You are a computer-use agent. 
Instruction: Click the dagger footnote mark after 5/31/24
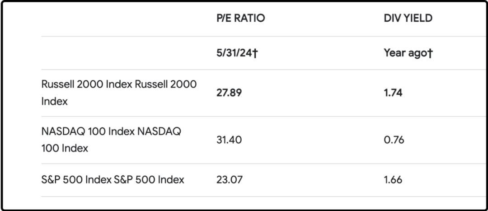[x=255, y=53]
